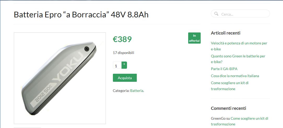Open recent comment link by GreenGo

[240, 121]
